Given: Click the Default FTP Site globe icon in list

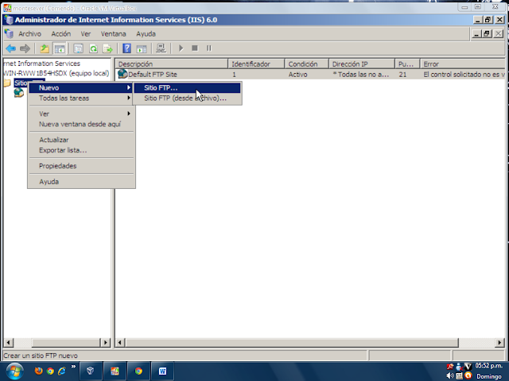Looking at the screenshot, I should (x=122, y=74).
